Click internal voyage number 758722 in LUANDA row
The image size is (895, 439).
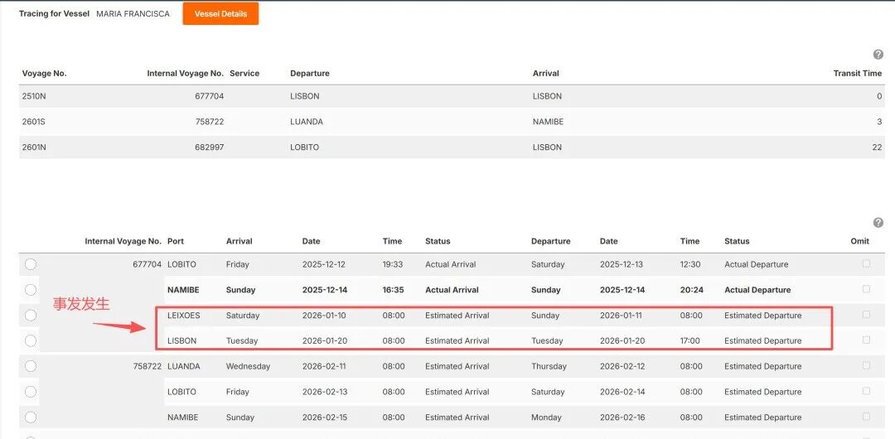click(x=148, y=366)
